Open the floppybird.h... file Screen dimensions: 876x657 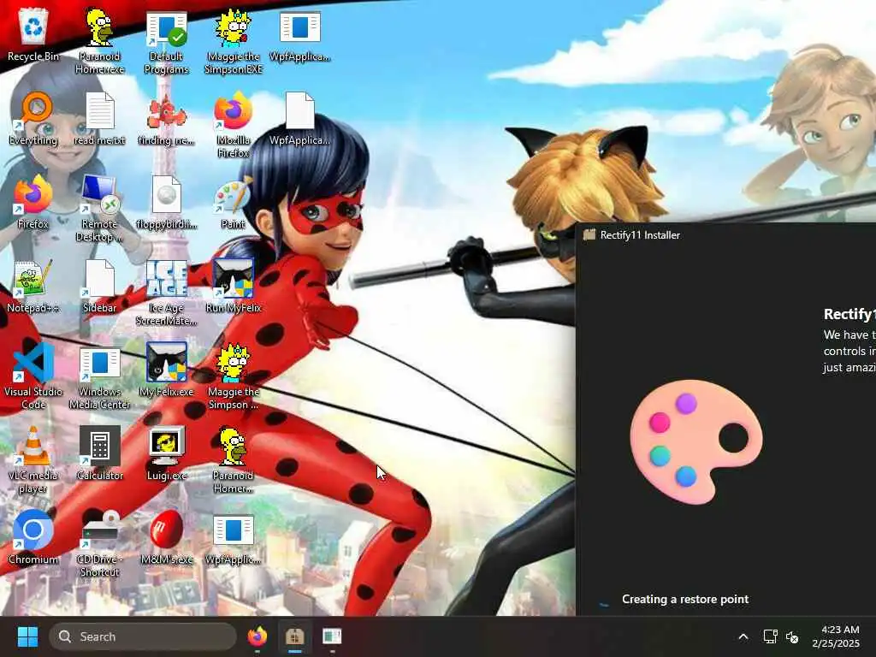click(x=166, y=202)
